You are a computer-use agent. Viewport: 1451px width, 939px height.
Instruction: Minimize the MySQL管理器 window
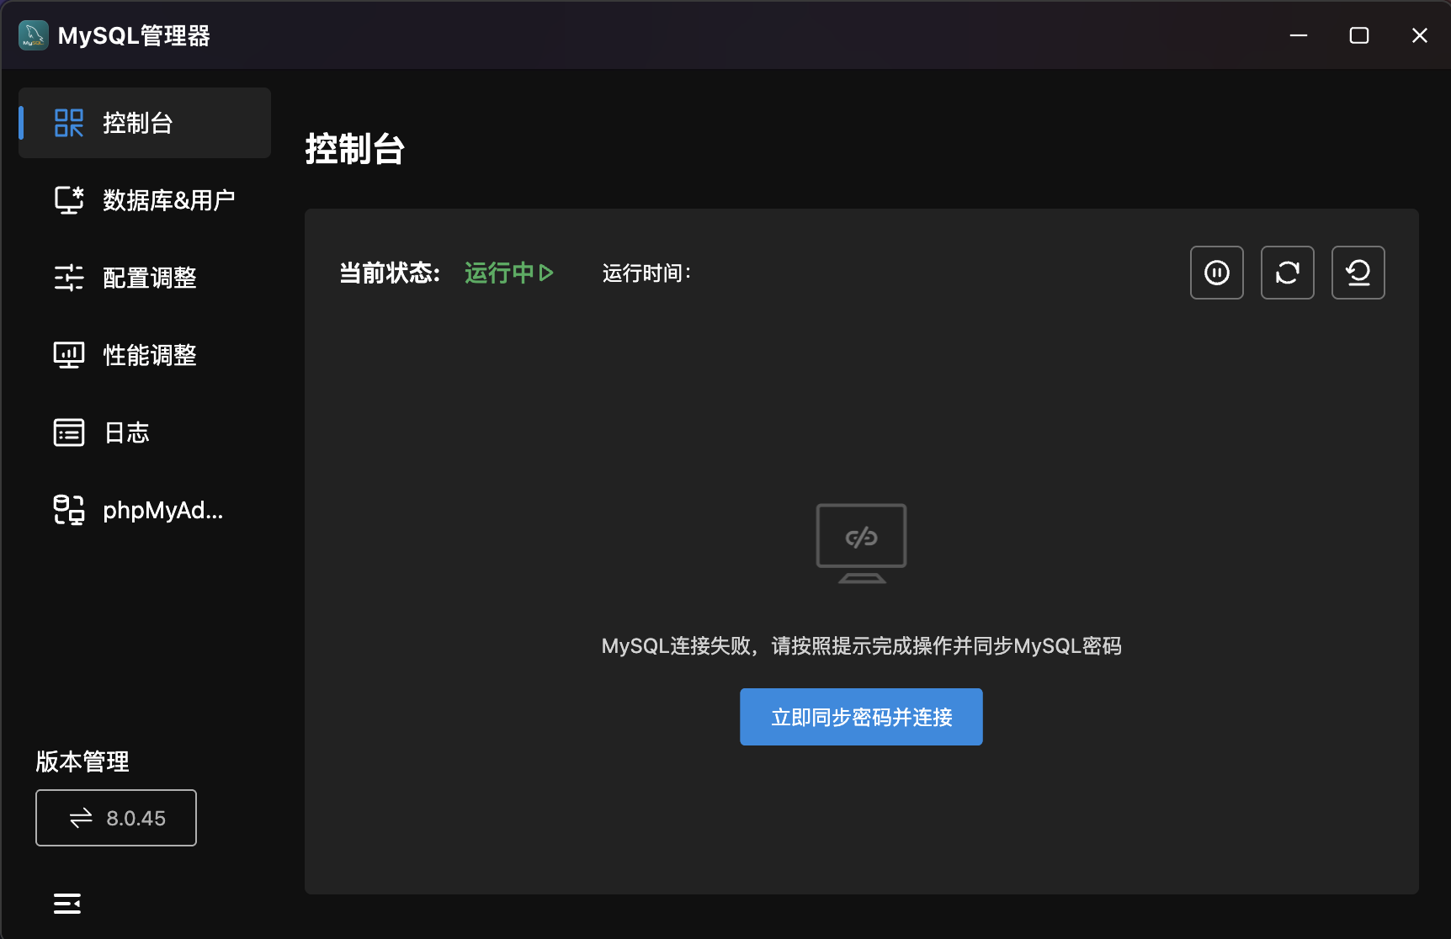(1299, 35)
